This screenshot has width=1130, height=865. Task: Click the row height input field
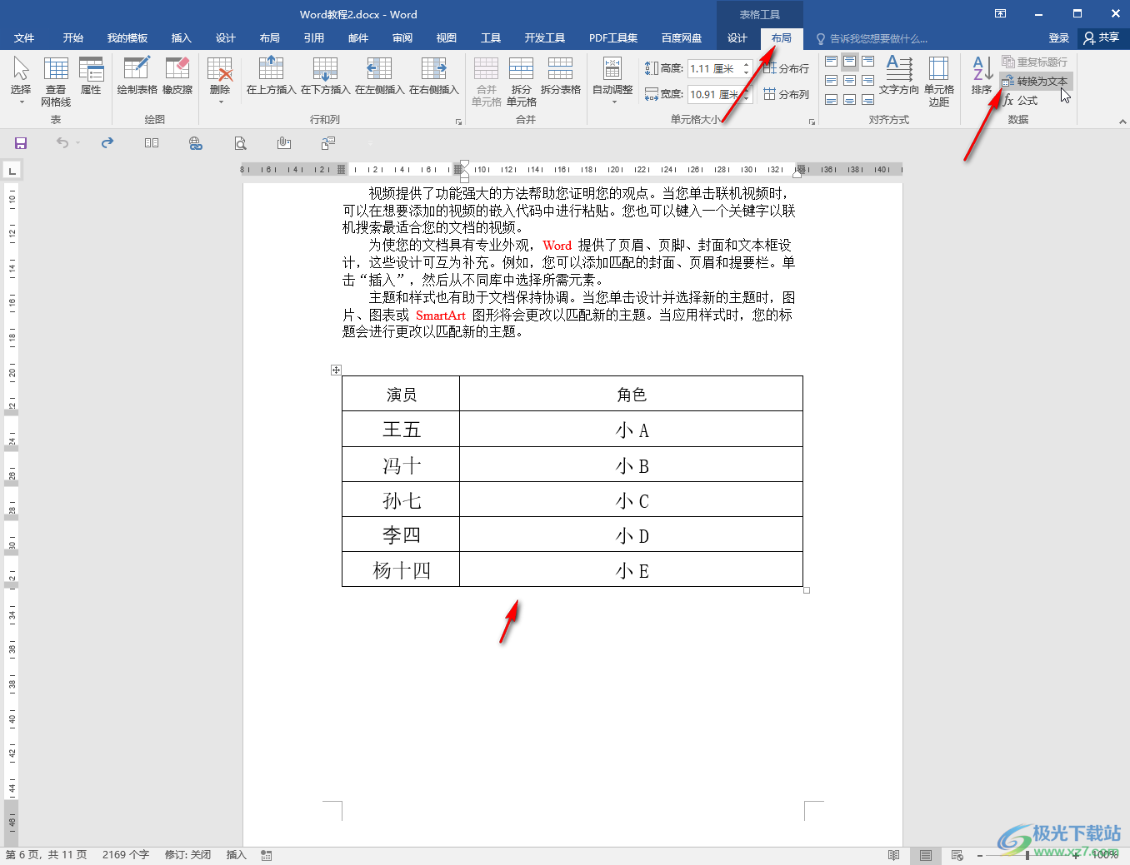[x=714, y=69]
